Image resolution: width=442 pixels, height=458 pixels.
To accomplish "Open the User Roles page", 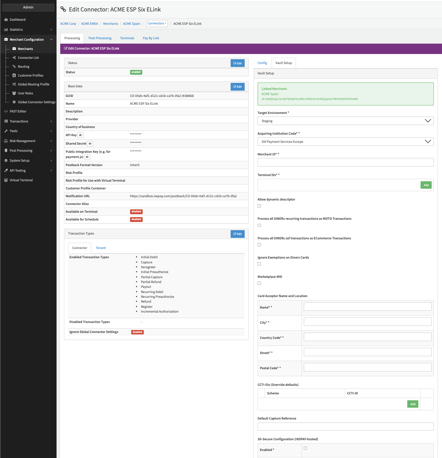I will [x=25, y=93].
